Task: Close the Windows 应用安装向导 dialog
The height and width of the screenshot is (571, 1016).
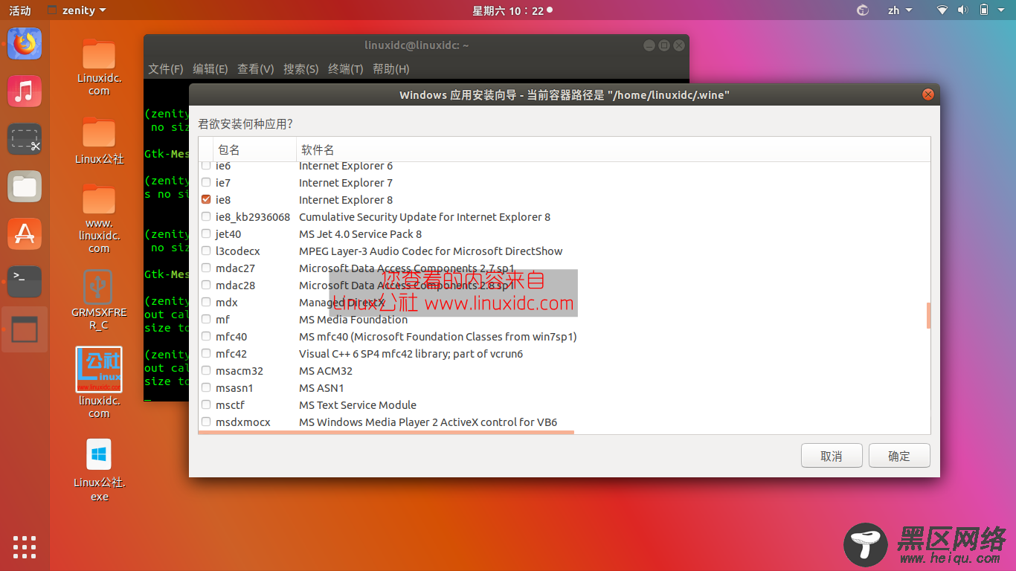Action: point(927,94)
